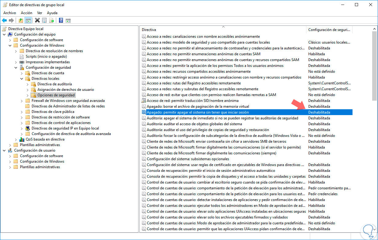Collapse the Configuración de seguridad node
The width and height of the screenshot is (378, 240).
click(16, 68)
